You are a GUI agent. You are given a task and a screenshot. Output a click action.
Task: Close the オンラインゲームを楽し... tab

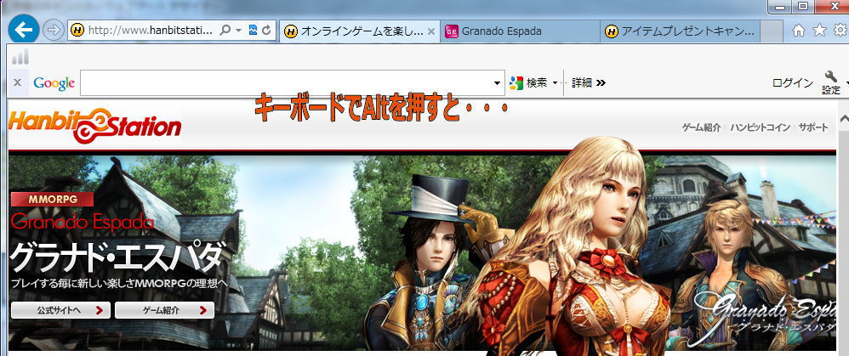[431, 31]
